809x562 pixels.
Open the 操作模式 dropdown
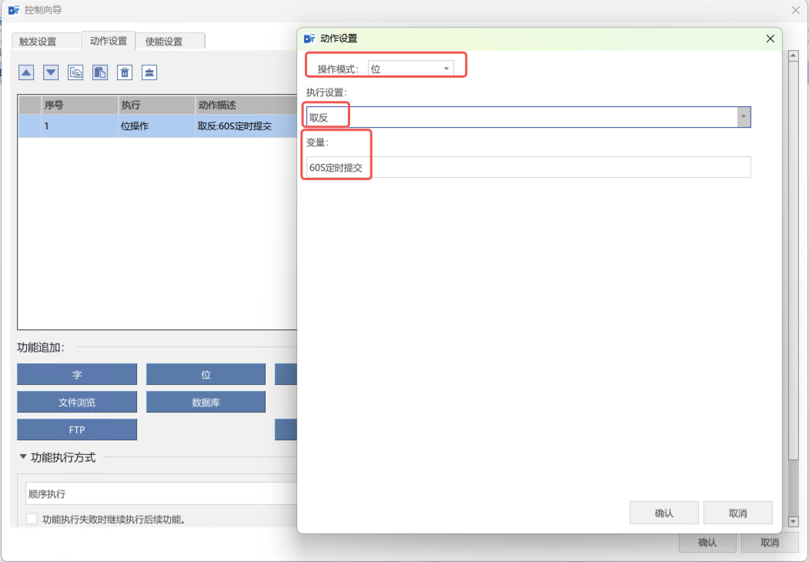[x=410, y=69]
